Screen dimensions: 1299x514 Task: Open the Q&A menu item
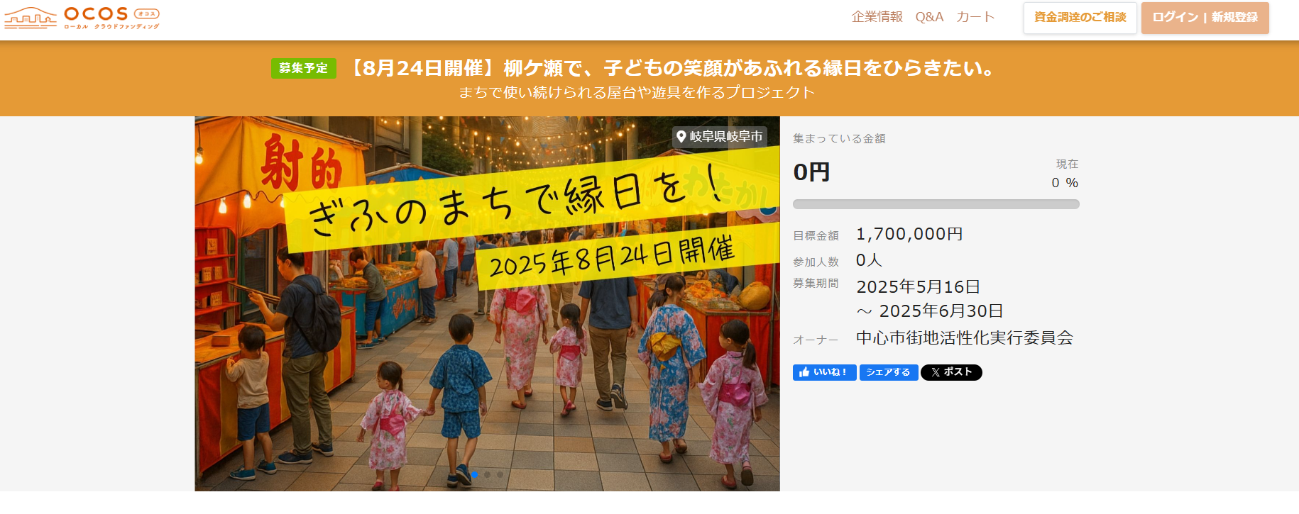(929, 17)
